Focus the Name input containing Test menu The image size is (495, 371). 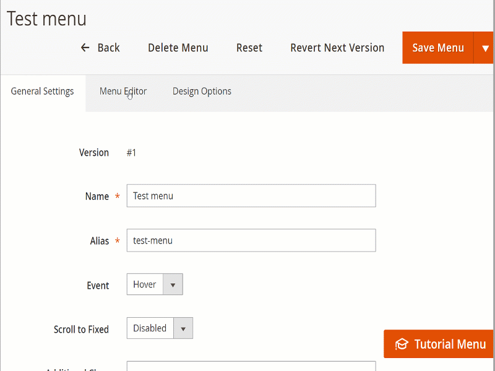coord(251,196)
